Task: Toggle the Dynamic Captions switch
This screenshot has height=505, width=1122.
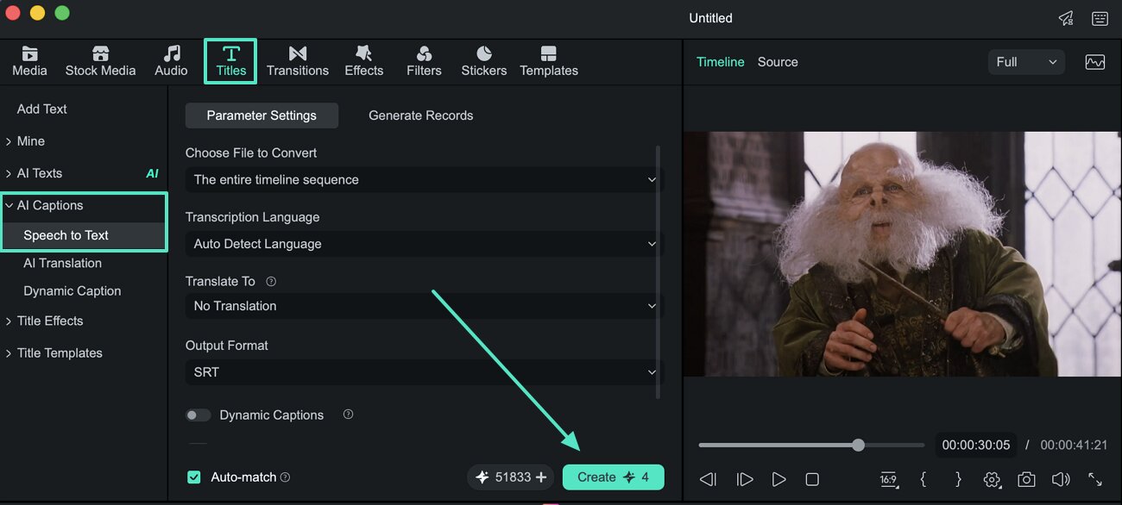Action: (x=199, y=415)
